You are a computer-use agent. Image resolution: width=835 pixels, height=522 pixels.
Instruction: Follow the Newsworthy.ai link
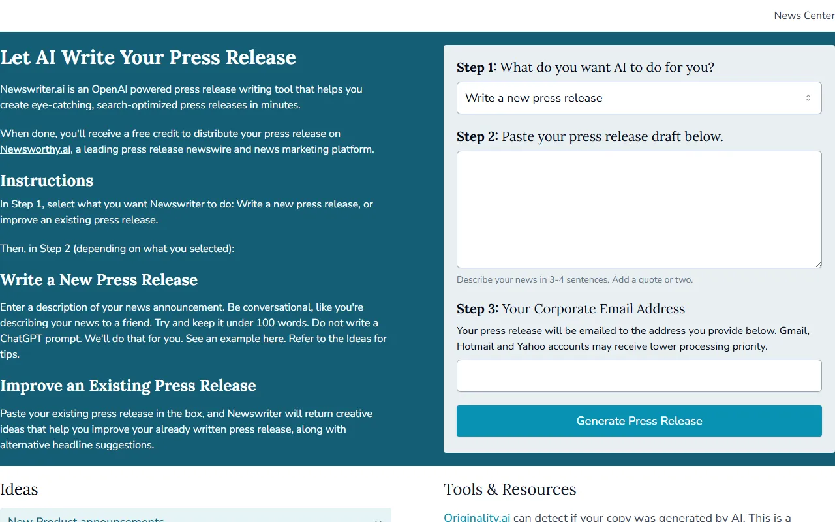pyautogui.click(x=35, y=149)
